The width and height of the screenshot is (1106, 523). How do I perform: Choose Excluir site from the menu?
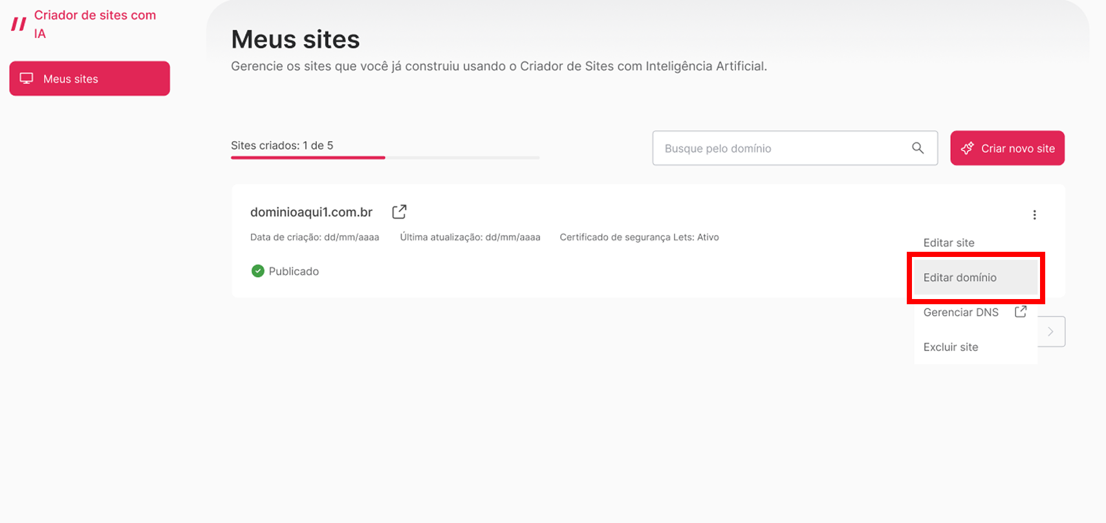(950, 347)
